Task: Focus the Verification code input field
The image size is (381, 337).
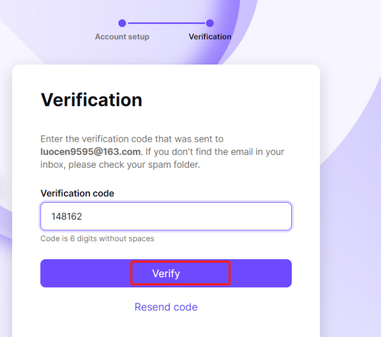Action: tap(166, 216)
